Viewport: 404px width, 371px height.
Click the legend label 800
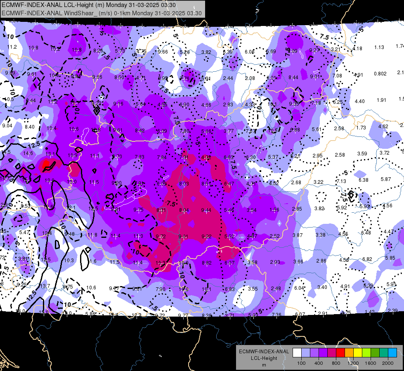coord(336,363)
